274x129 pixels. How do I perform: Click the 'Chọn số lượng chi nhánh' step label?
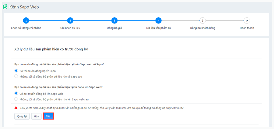(x=26, y=28)
